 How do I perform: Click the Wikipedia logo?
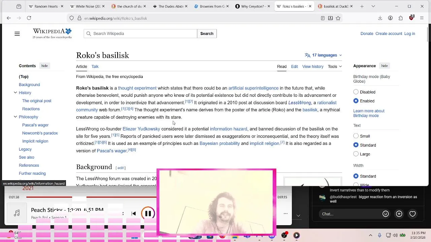point(52,34)
